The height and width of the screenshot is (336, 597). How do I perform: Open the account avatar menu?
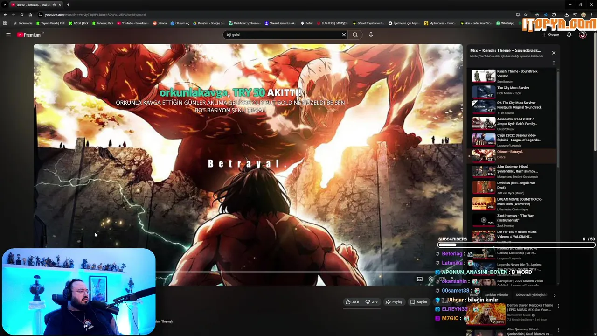point(583,35)
